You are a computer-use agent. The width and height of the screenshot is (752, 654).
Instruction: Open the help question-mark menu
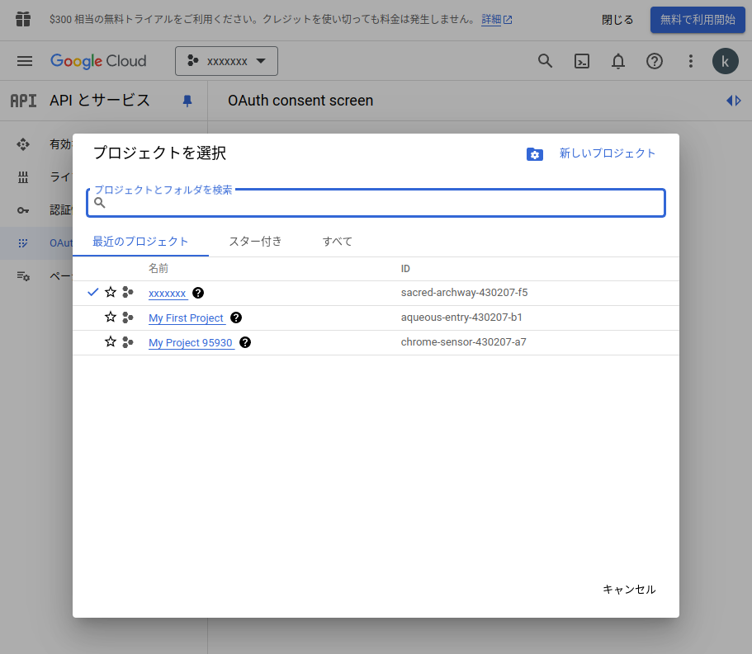[x=654, y=61]
